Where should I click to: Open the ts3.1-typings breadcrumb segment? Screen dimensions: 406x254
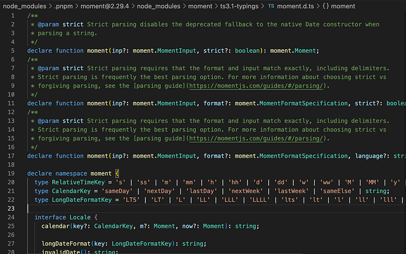239,6
